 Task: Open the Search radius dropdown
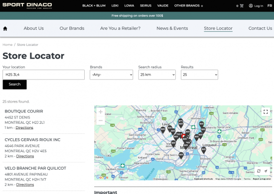pos(157,75)
